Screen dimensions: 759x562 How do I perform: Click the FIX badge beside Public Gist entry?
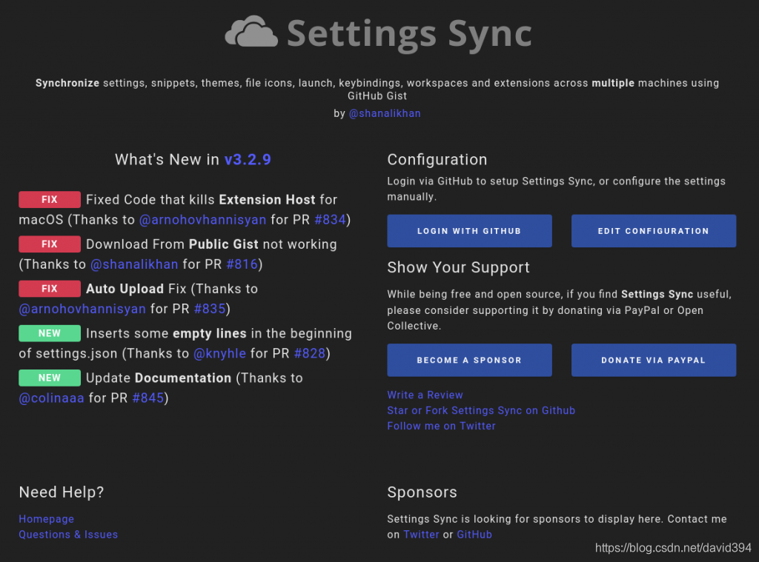tap(50, 244)
